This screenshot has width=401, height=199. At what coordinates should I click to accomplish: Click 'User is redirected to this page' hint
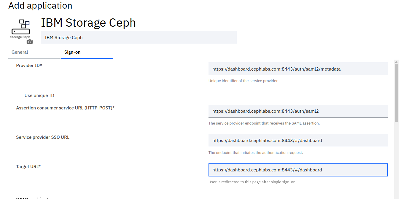tap(252, 182)
